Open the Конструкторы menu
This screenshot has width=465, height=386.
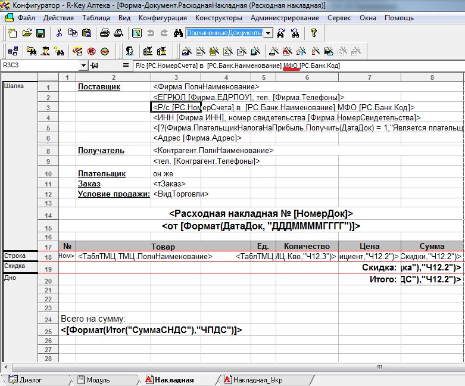coord(219,18)
